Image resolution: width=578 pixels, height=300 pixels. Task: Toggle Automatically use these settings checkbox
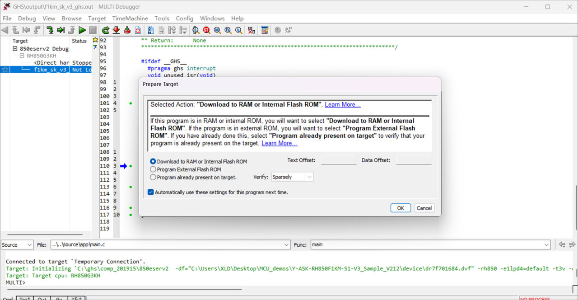(x=151, y=192)
